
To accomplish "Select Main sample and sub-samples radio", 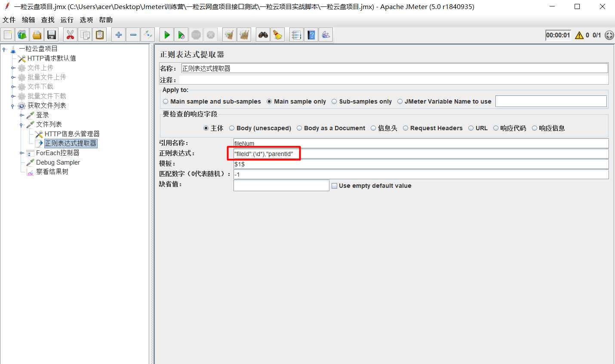I will (166, 102).
